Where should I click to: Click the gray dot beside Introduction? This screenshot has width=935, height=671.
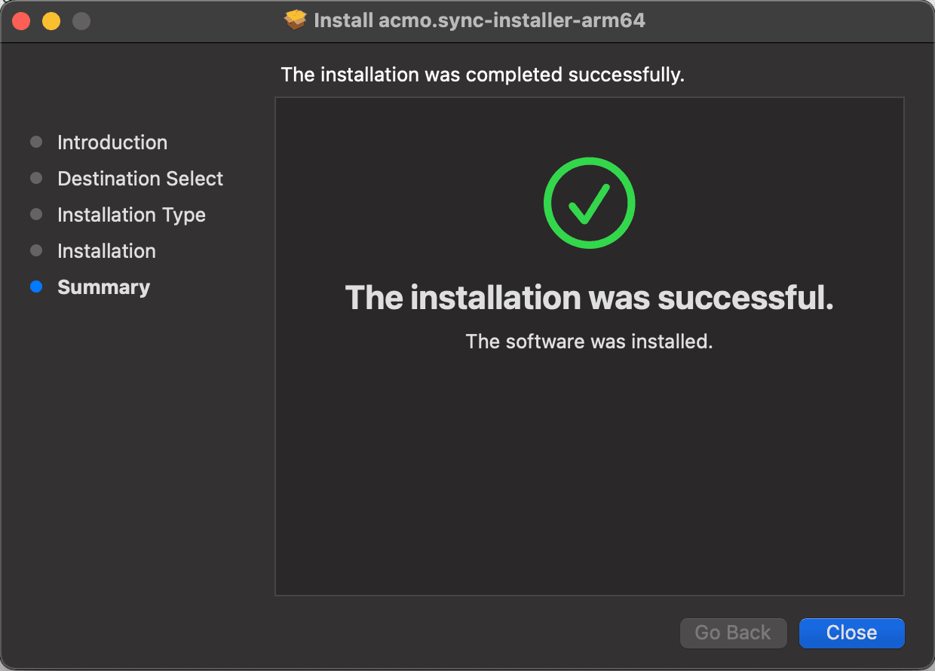point(36,142)
